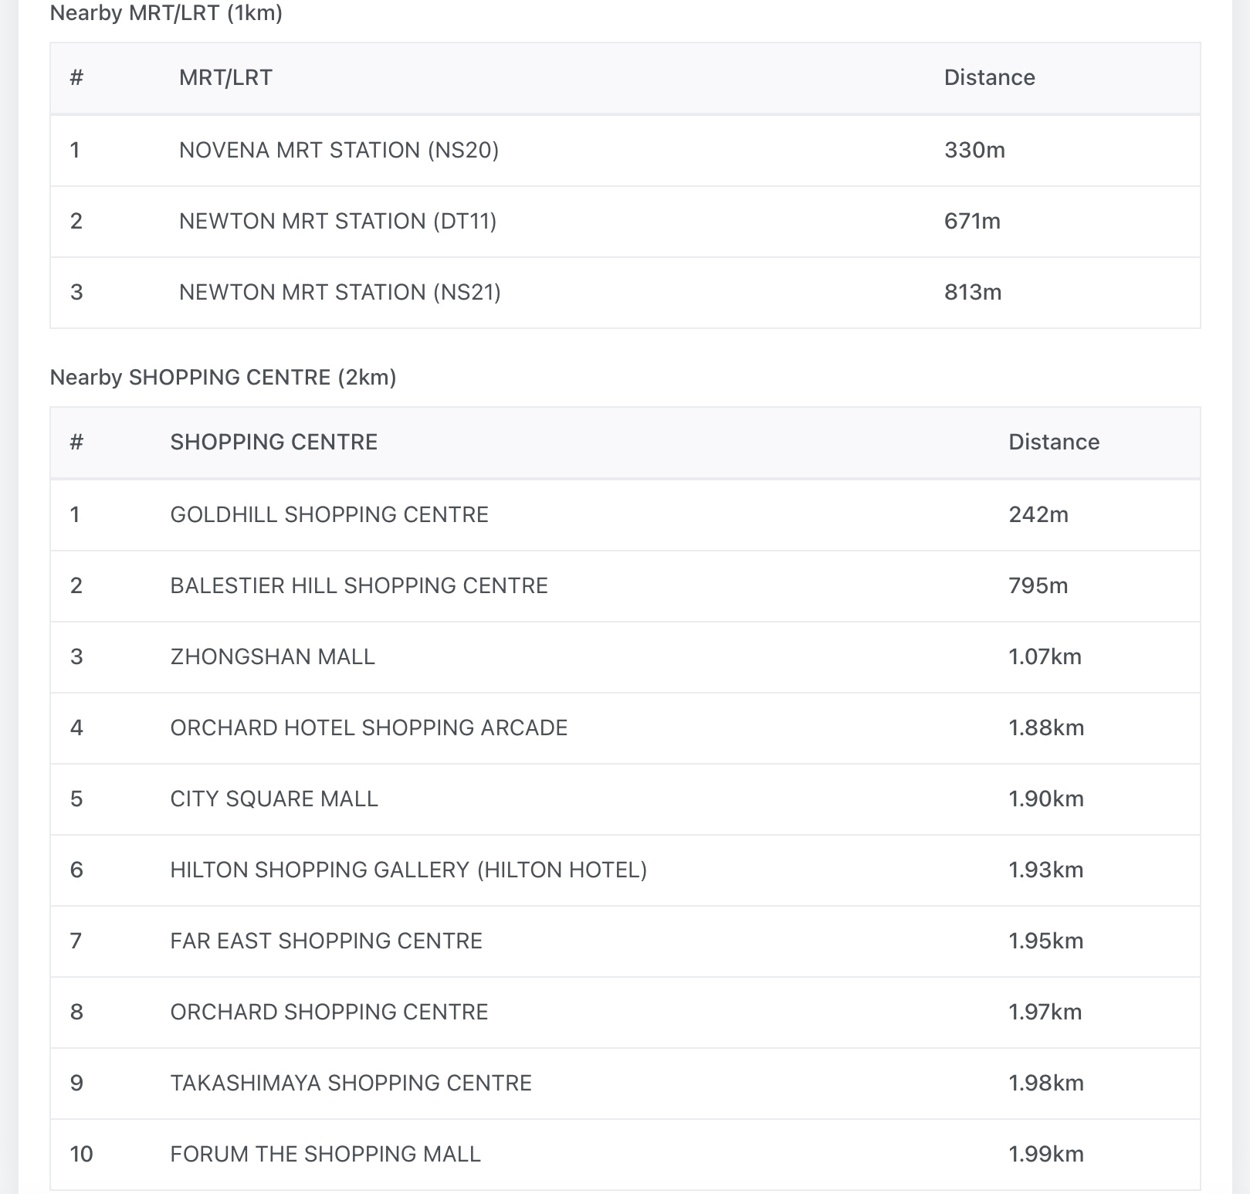Click the Novena MRT Station (NS20) row

[x=338, y=150]
